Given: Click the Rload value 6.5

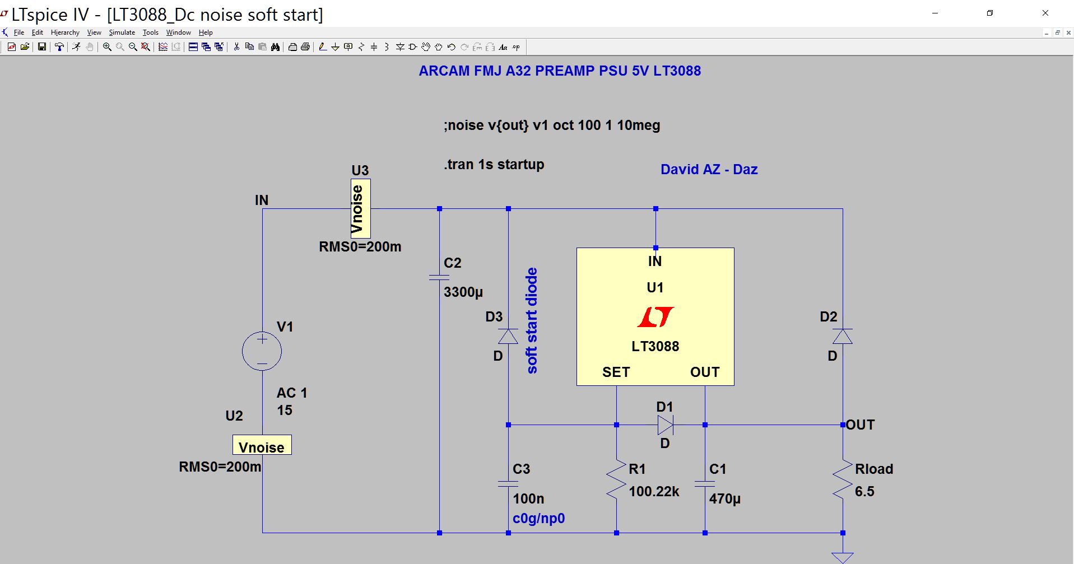Looking at the screenshot, I should (x=864, y=492).
